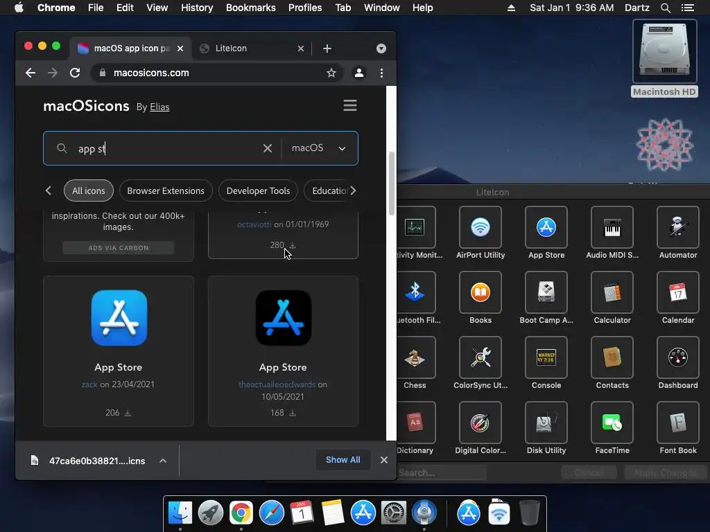Reload the macosicons.com page
The image size is (710, 532).
(x=75, y=73)
